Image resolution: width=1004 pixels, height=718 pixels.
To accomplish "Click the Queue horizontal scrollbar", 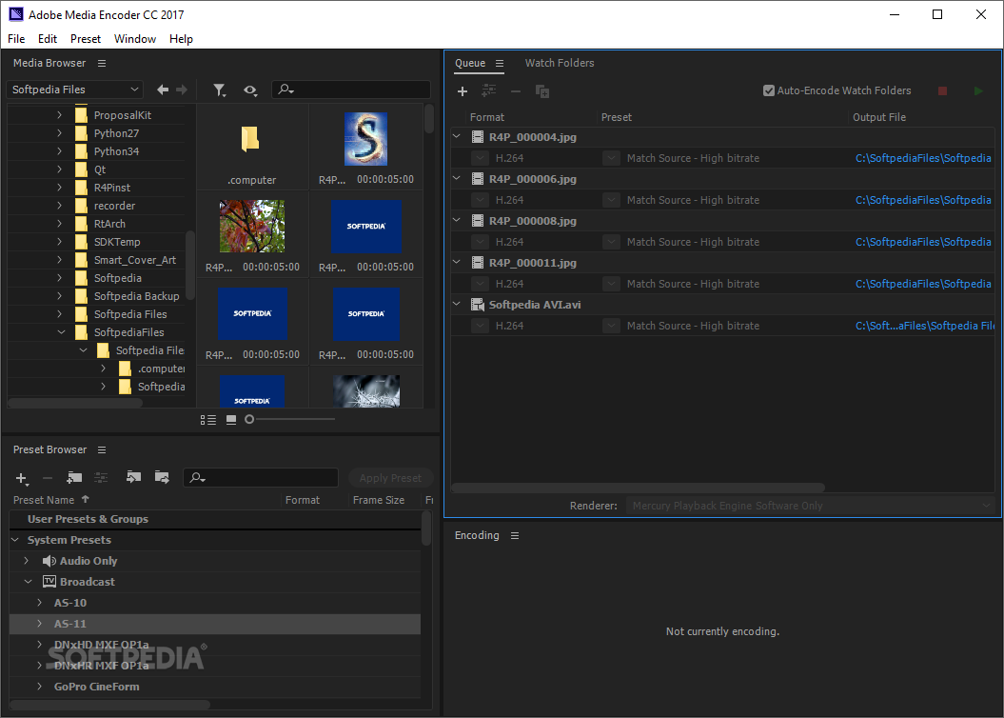I will [638, 489].
